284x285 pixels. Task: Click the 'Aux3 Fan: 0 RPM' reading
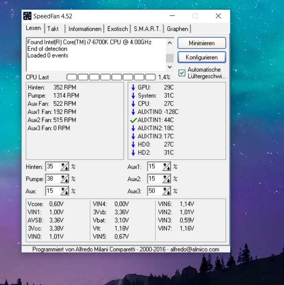tap(49, 128)
